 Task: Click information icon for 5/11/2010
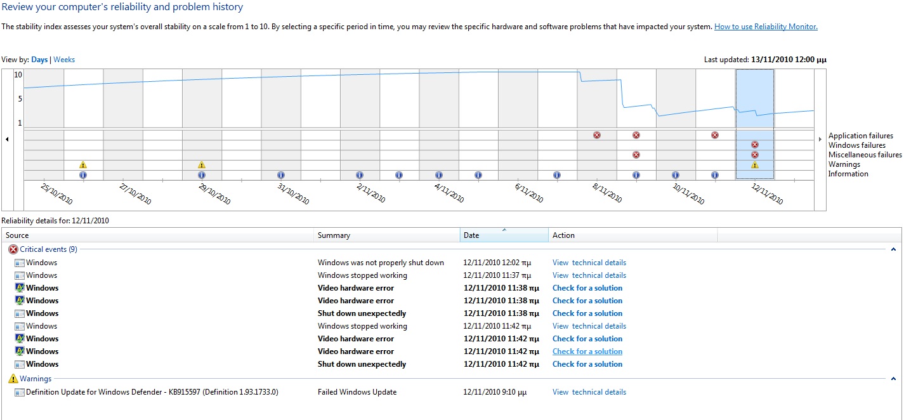click(x=478, y=175)
